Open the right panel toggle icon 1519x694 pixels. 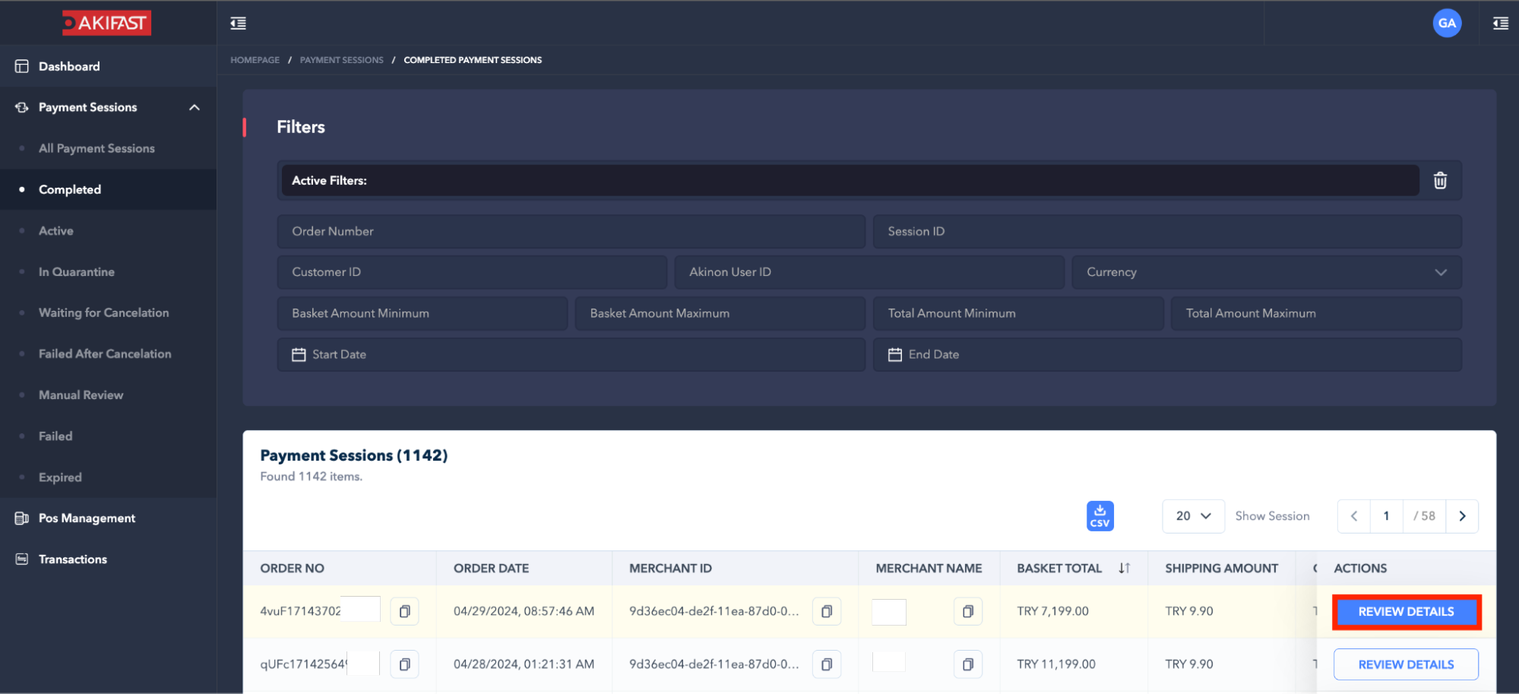[x=1500, y=24]
